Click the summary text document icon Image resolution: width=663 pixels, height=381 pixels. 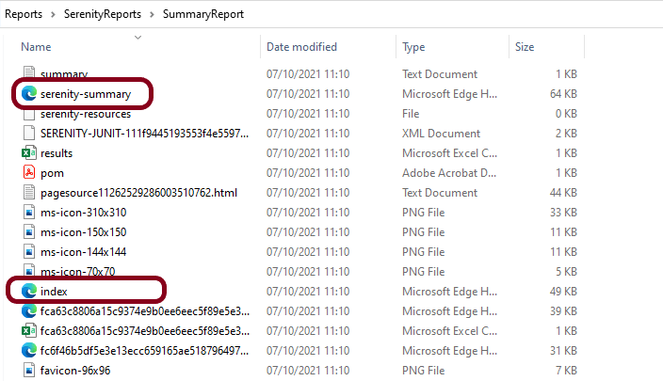click(x=28, y=74)
